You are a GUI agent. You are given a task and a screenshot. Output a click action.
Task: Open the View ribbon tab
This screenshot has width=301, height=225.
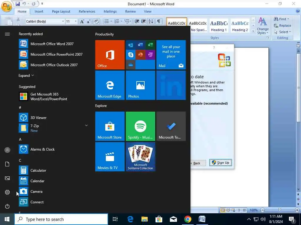coord(148,11)
